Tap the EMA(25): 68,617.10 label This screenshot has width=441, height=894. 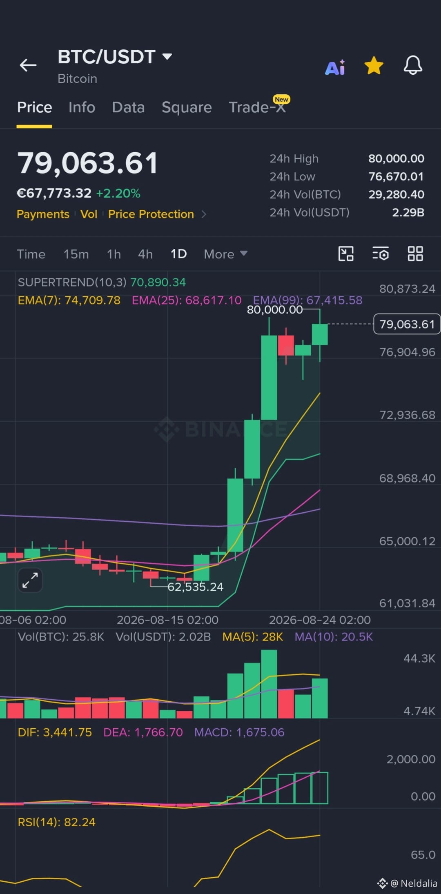pyautogui.click(x=187, y=300)
